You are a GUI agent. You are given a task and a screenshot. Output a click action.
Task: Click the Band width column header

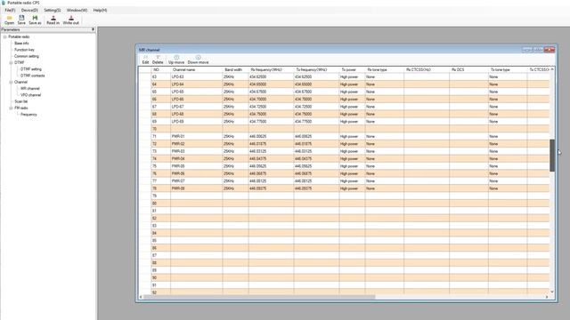tap(235, 69)
